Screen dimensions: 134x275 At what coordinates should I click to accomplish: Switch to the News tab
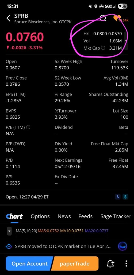(64, 216)
